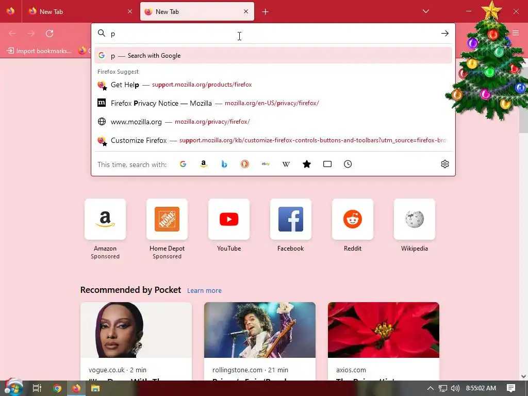Open Firefox Privacy Notice suggestion
This screenshot has height=396, width=528.
pos(273,103)
